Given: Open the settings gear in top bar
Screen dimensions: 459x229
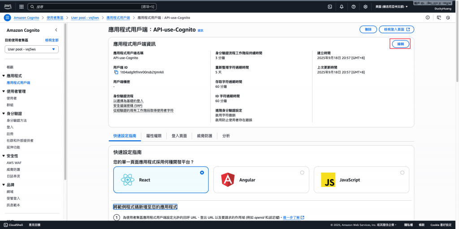Looking at the screenshot, I should click(365, 6).
